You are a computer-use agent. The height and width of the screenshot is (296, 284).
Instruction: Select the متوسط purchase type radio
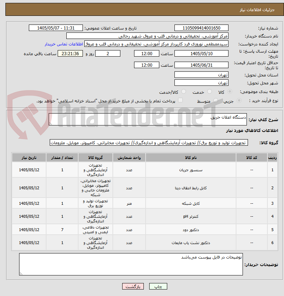(x=216, y=101)
